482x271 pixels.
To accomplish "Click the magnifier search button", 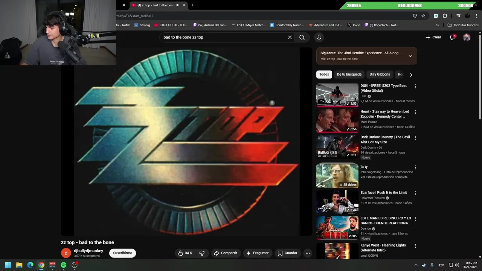I will point(302,37).
